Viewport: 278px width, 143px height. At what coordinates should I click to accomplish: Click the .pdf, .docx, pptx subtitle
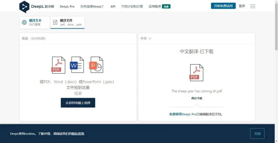[71, 25]
